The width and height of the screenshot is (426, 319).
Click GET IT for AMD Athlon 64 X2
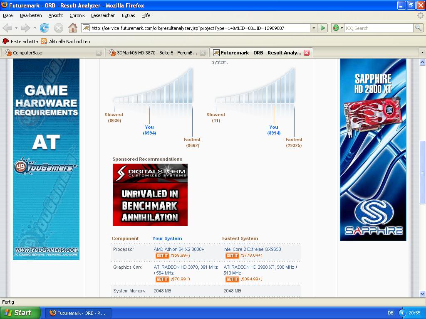click(162, 255)
